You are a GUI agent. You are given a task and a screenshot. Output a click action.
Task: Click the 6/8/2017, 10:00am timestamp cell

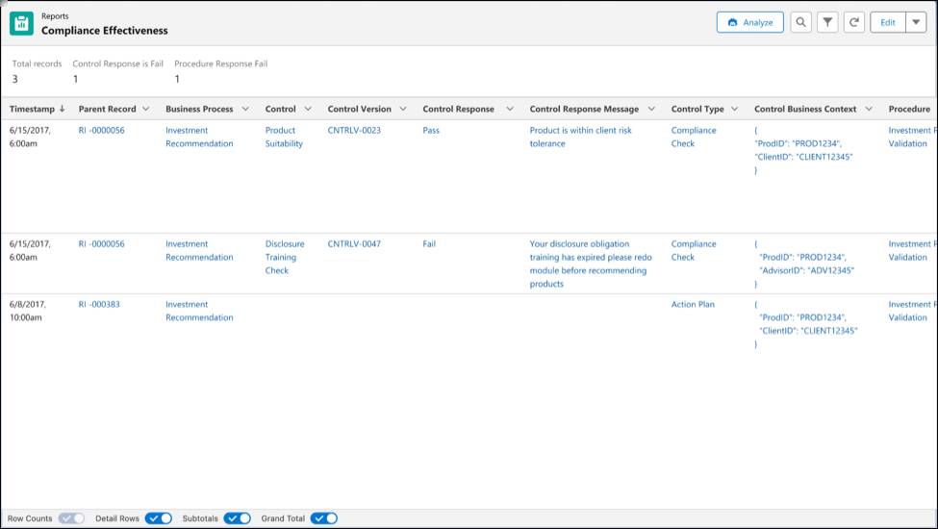pyautogui.click(x=28, y=311)
